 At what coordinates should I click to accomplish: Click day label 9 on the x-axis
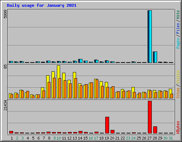pyautogui.click(x=54, y=138)
